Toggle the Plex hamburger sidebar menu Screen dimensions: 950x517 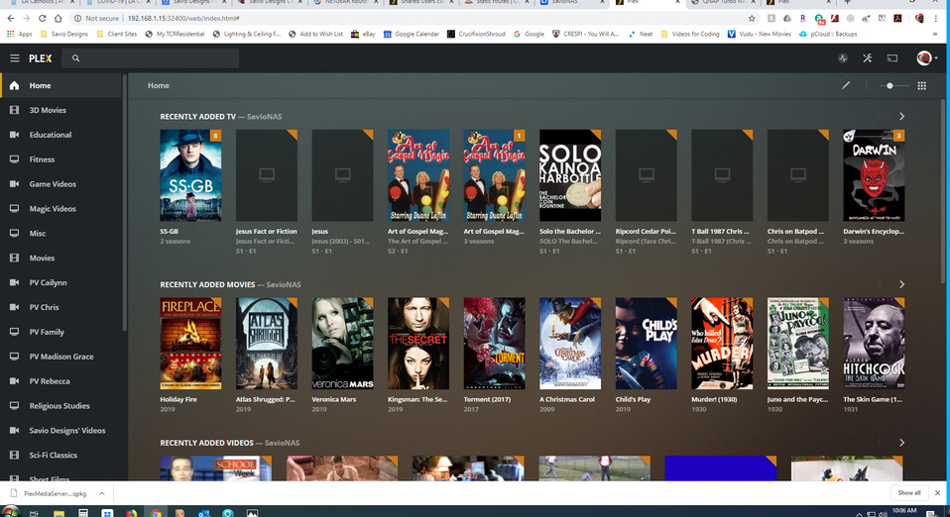pos(15,58)
